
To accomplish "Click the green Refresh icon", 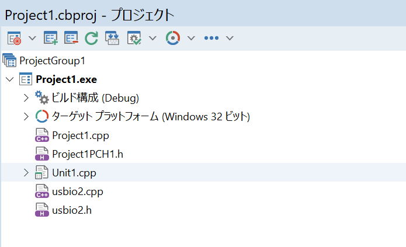I will pyautogui.click(x=91, y=38).
